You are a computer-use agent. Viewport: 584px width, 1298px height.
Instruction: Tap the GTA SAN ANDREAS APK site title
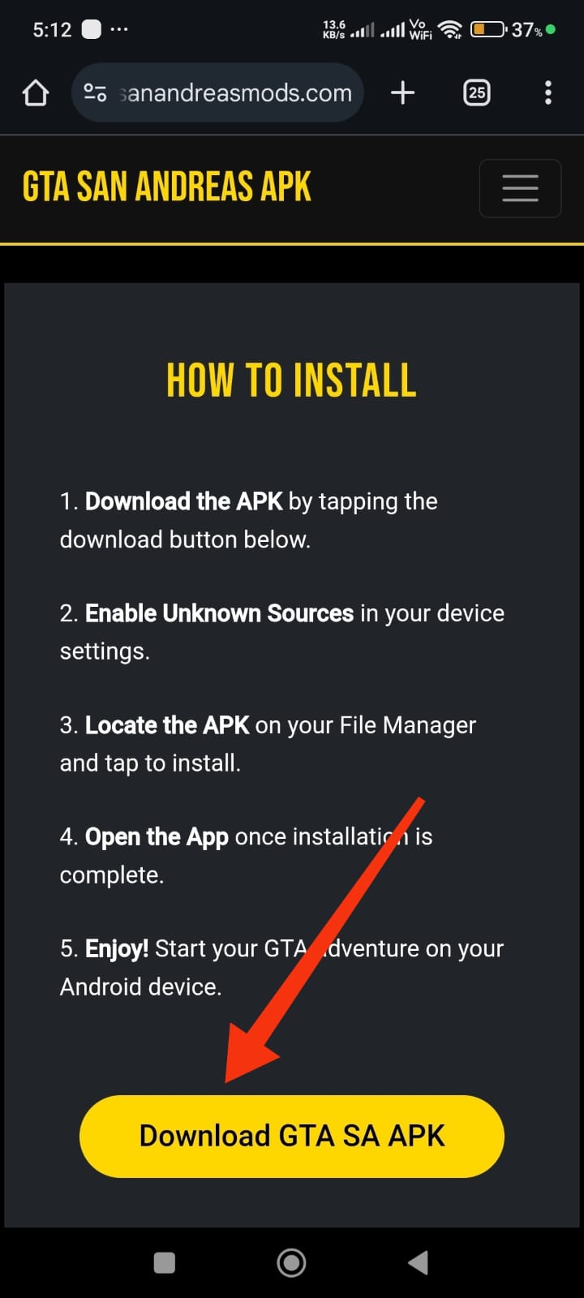[x=167, y=187]
